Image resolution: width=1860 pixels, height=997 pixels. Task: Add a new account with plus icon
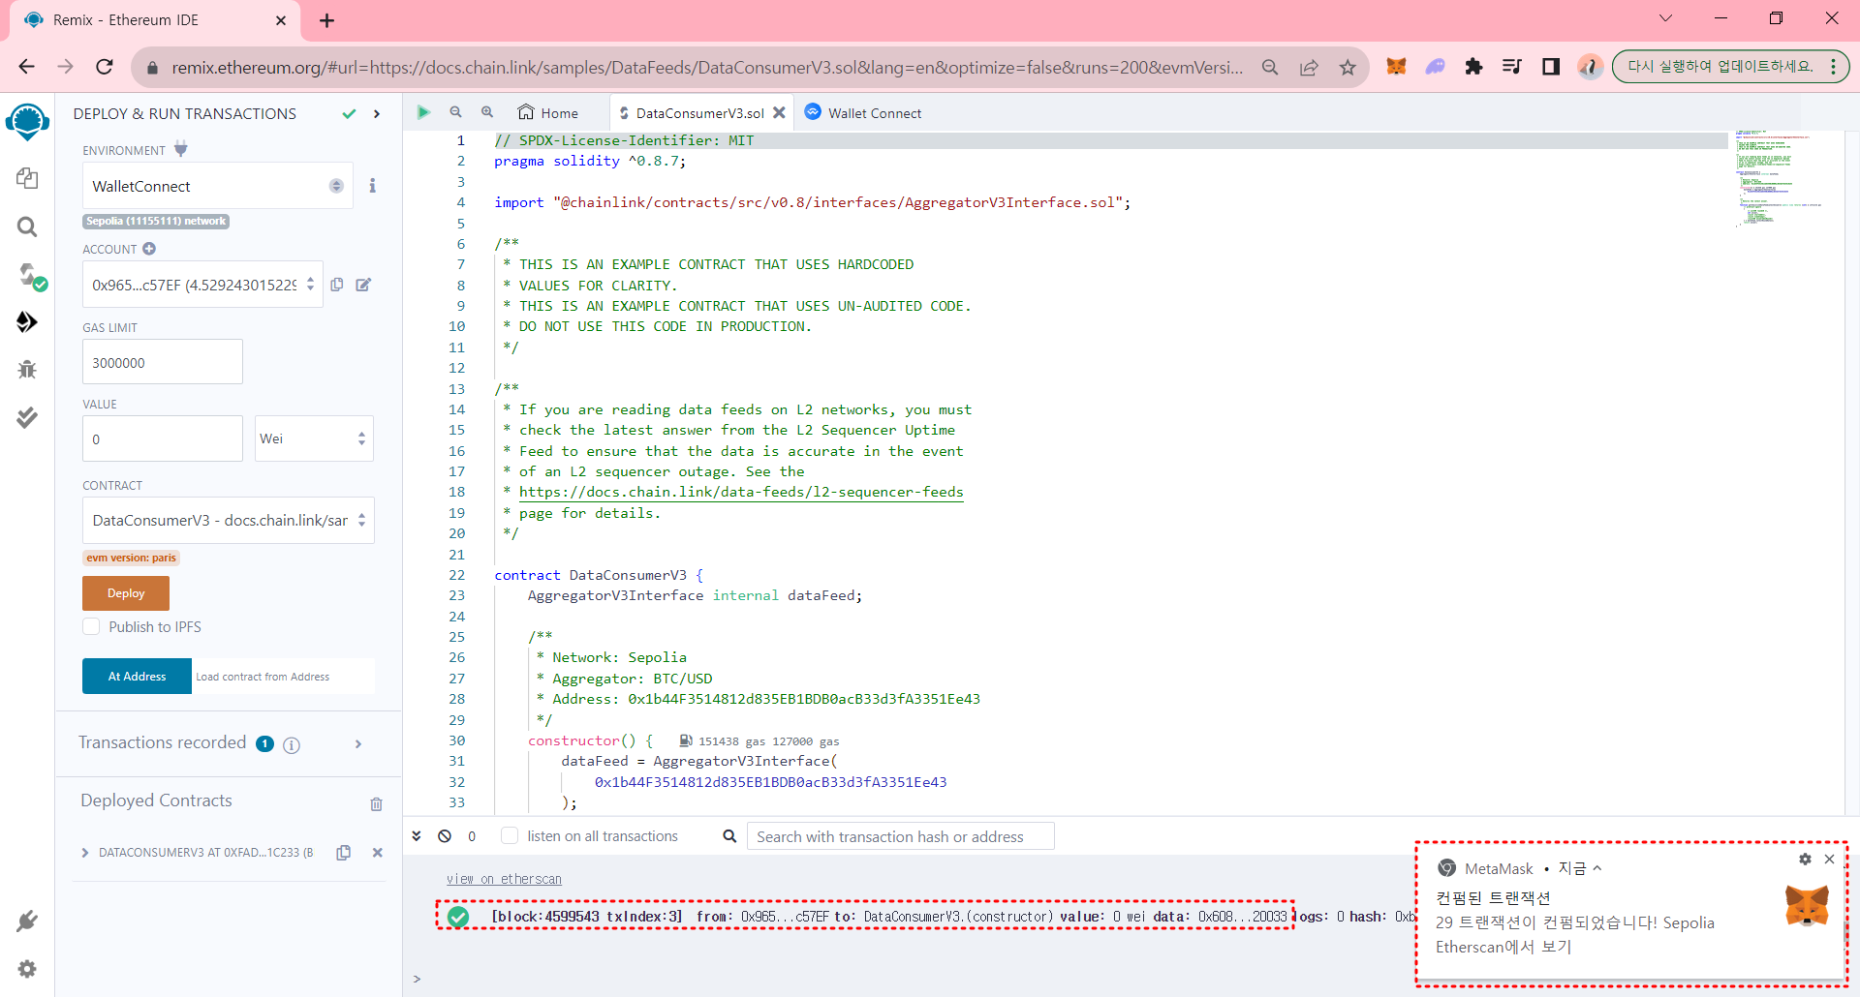click(149, 249)
